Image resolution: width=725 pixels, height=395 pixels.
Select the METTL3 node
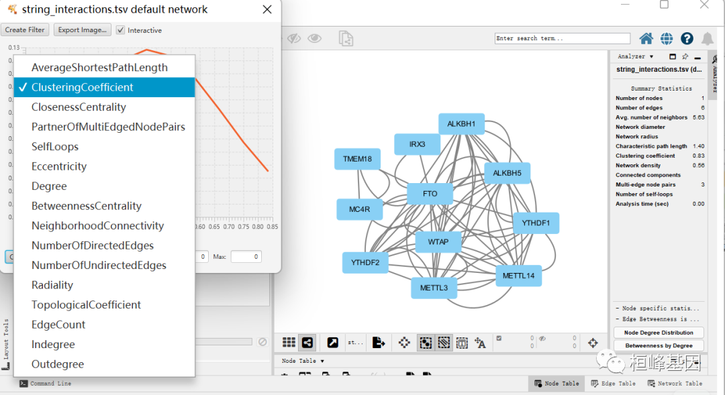[x=434, y=288]
